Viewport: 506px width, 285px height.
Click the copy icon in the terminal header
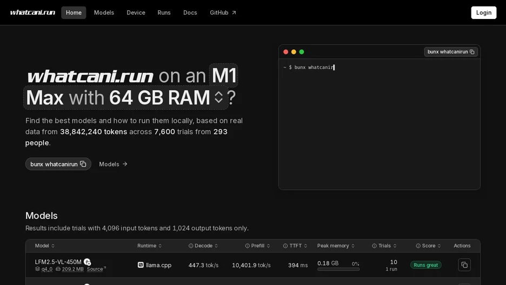[472, 51]
